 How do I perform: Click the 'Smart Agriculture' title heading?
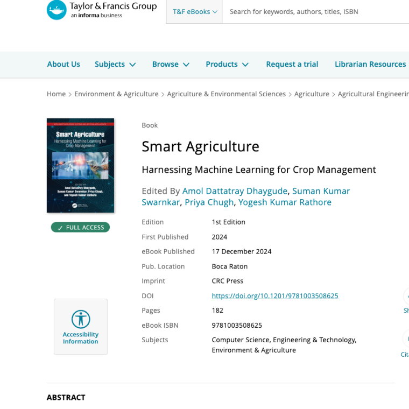pos(200,146)
